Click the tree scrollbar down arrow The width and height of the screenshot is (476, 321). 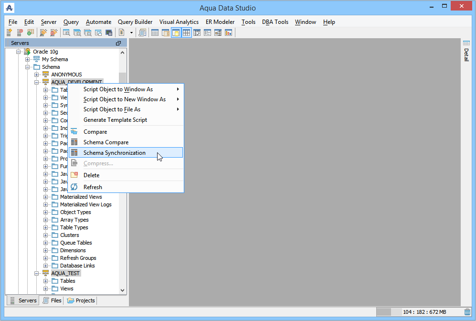point(122,290)
